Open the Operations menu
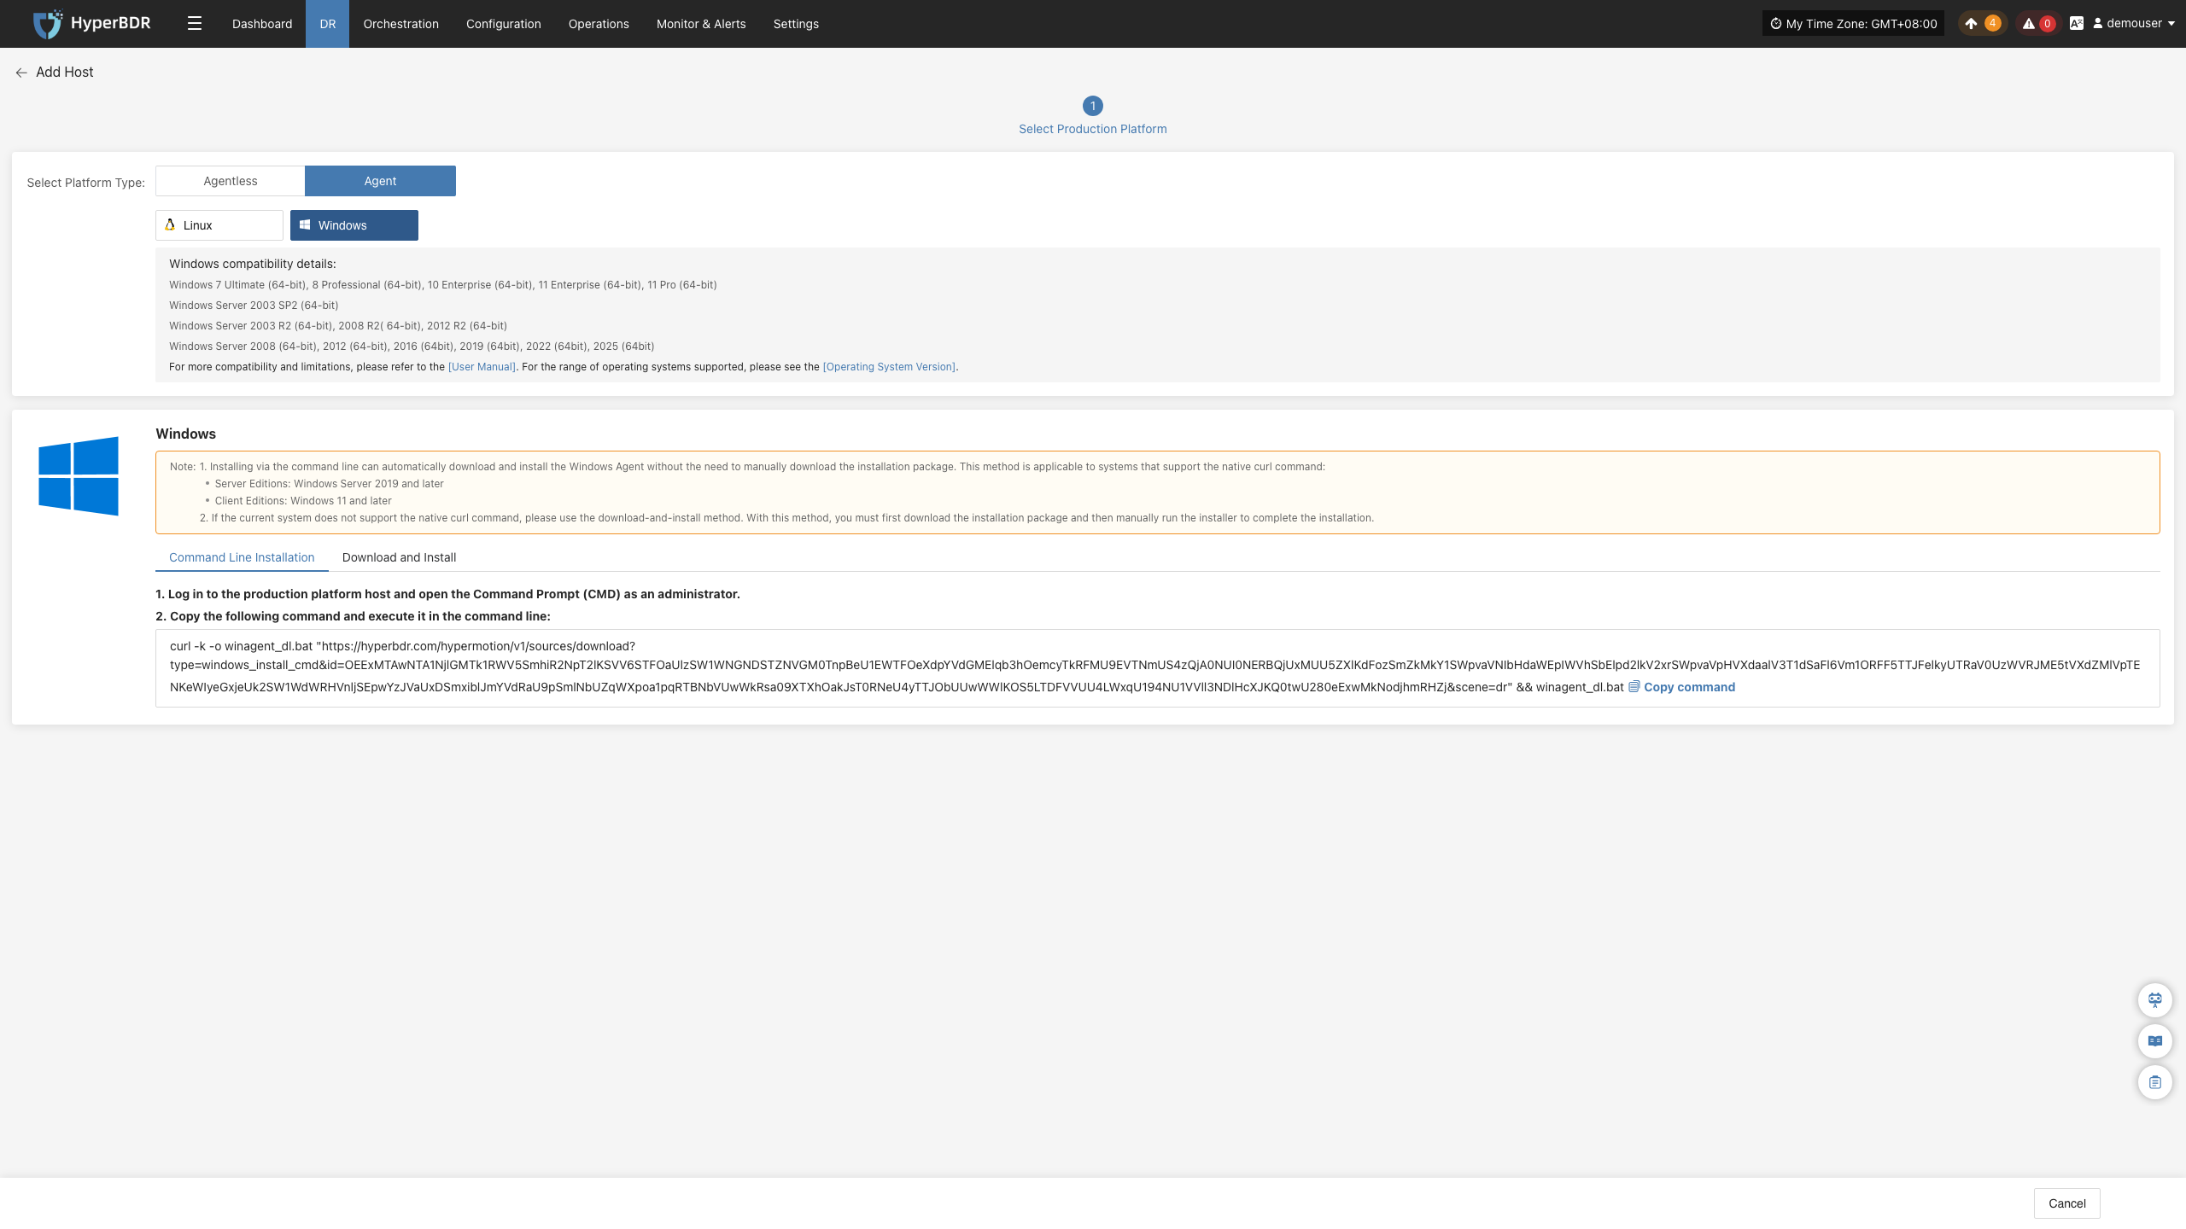The image size is (2186, 1229). (599, 24)
